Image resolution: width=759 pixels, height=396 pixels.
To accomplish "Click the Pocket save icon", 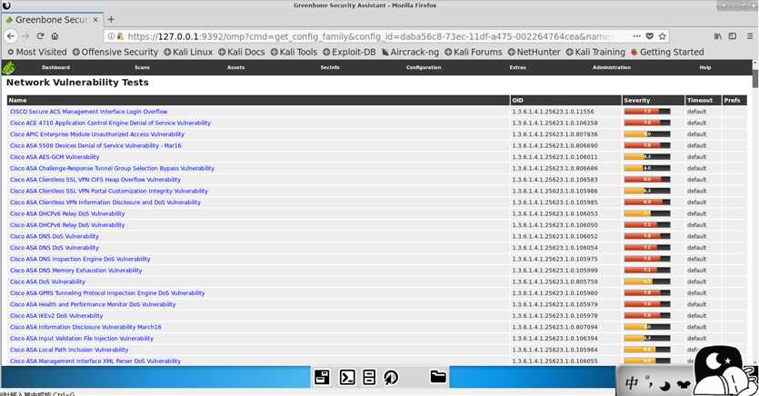I will [650, 36].
